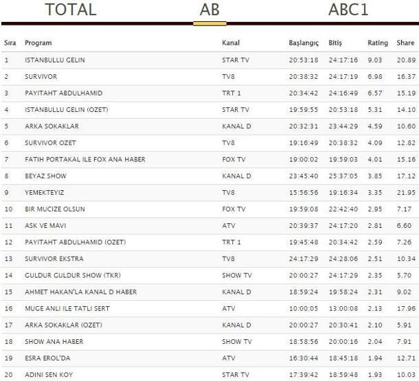Image resolution: width=419 pixels, height=381 pixels.
Task: Click ADINI SEN KOY program name
Action: point(49,375)
